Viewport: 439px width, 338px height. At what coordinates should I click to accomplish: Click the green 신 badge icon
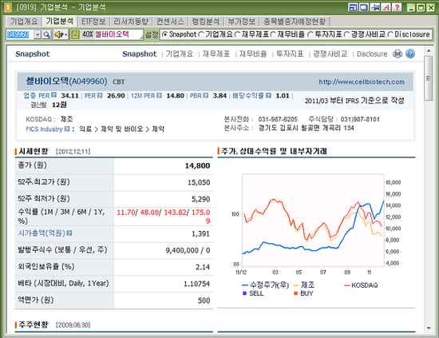75,34
